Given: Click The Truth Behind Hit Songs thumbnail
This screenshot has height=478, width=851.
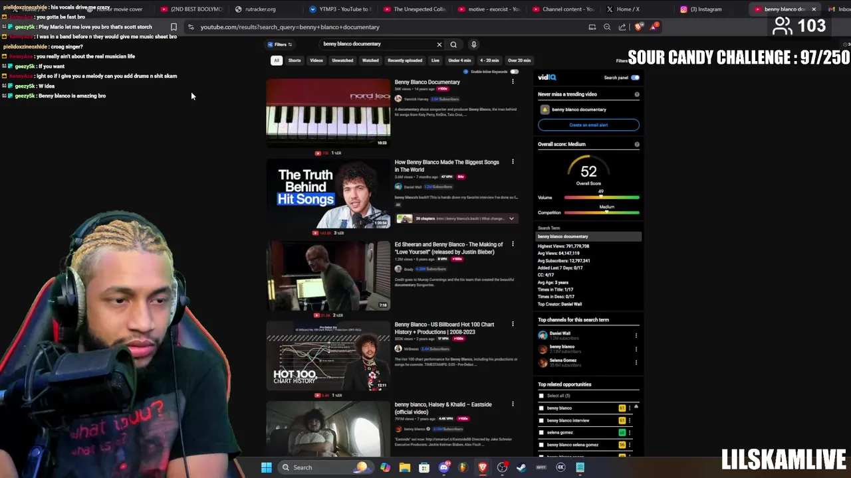Looking at the screenshot, I should point(328,194).
